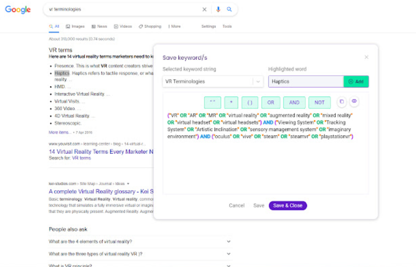Open the dropdown arrow beside kei-studios.com breadcrumb
The height and width of the screenshot is (267, 416).
click(x=128, y=184)
